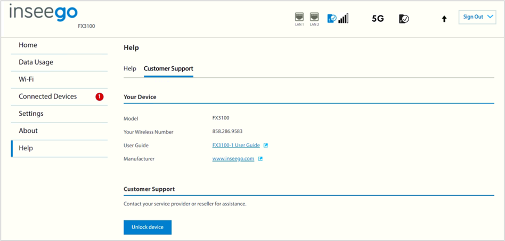Click the Model label
The width and height of the screenshot is (505, 241).
131,119
